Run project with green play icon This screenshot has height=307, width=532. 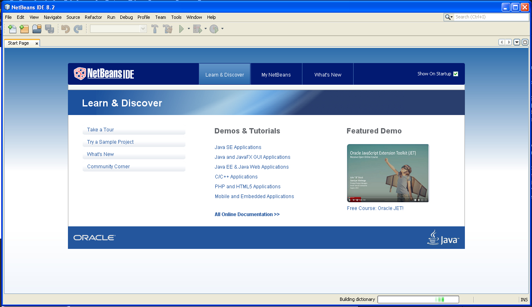181,29
